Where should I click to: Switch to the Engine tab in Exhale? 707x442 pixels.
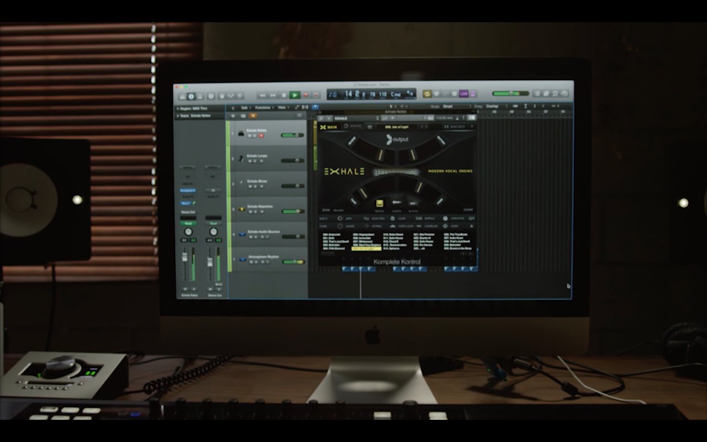click(353, 127)
